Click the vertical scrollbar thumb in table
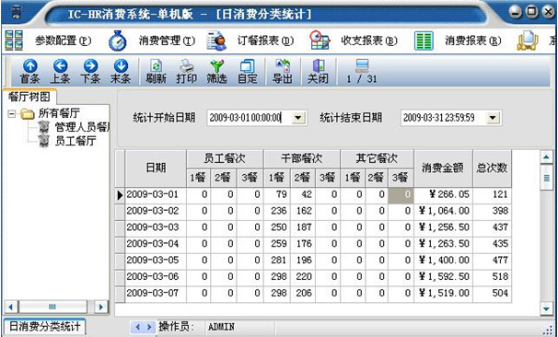This screenshot has width=558, height=337. (x=547, y=178)
